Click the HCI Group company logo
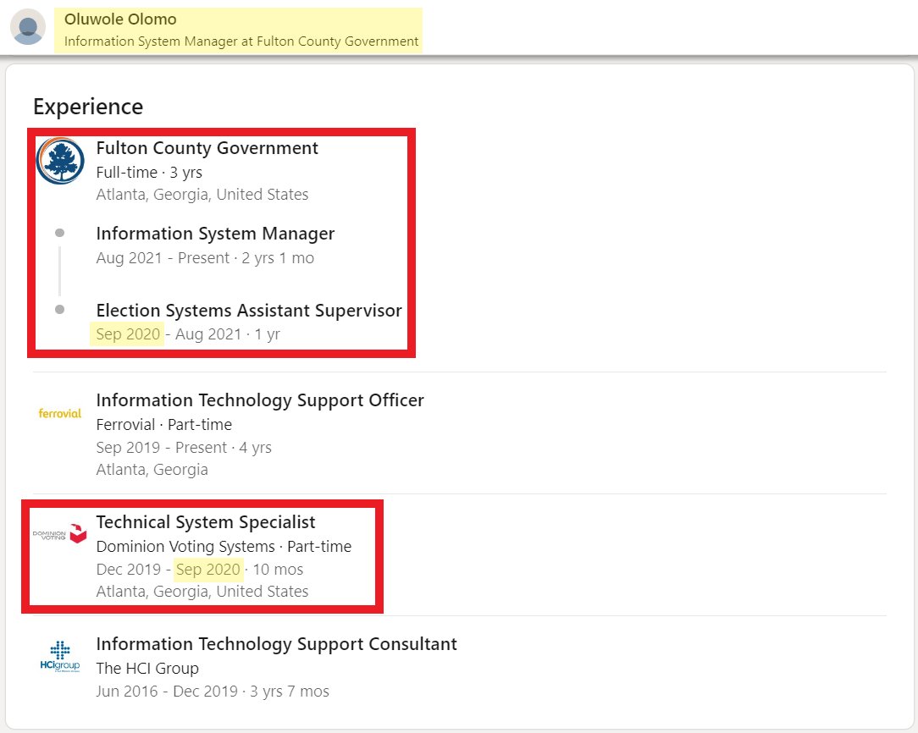Image resolution: width=918 pixels, height=733 pixels. pyautogui.click(x=60, y=656)
